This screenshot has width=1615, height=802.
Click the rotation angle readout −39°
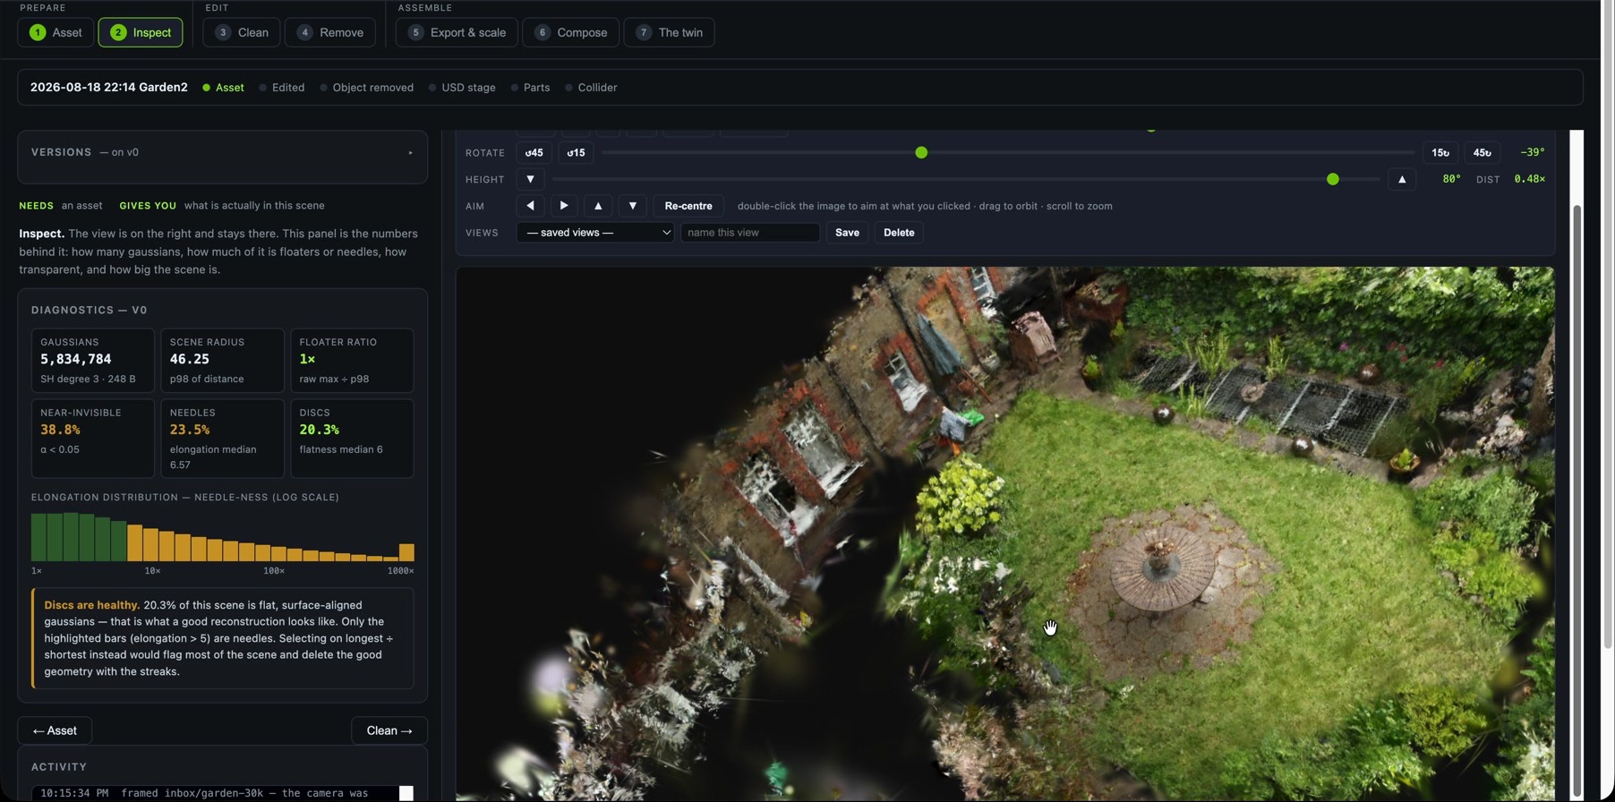pos(1533,153)
